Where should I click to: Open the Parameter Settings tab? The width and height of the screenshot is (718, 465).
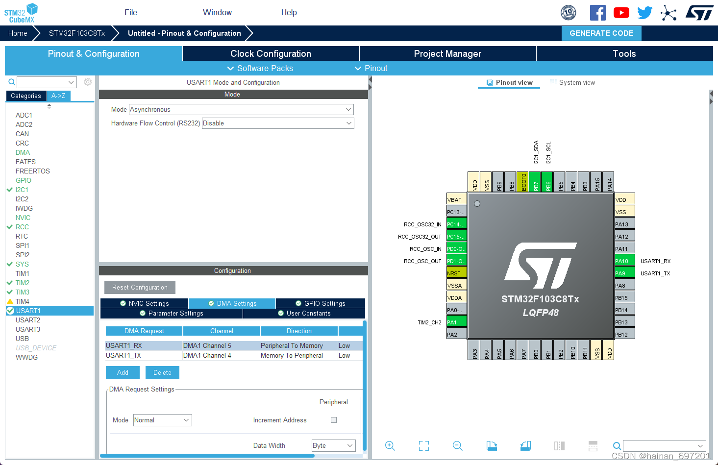tap(172, 313)
